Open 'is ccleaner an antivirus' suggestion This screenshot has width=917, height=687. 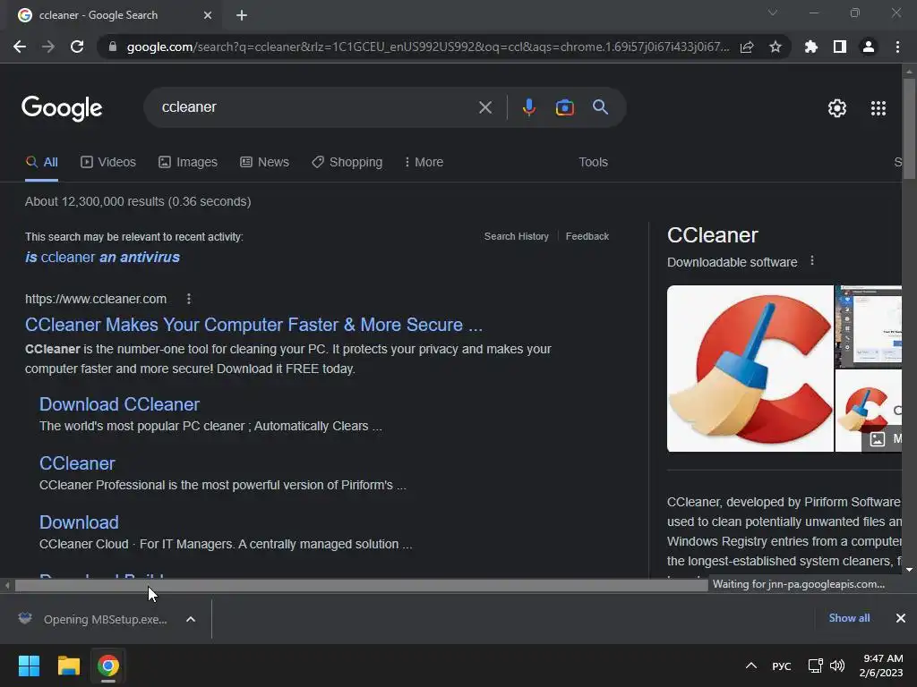(x=102, y=257)
